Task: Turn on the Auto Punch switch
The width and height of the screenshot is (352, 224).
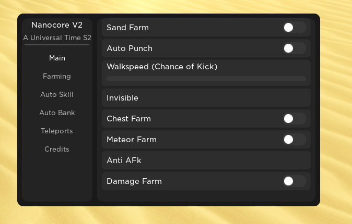Action: tap(294, 48)
